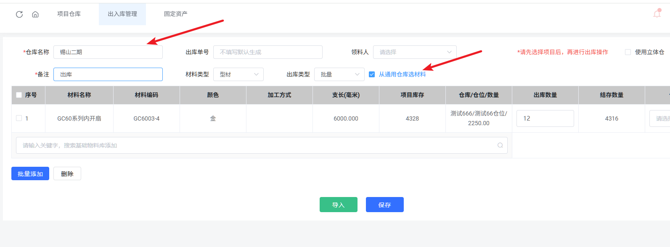Open the 领料人 dropdown
The width and height of the screenshot is (670, 247).
[414, 52]
